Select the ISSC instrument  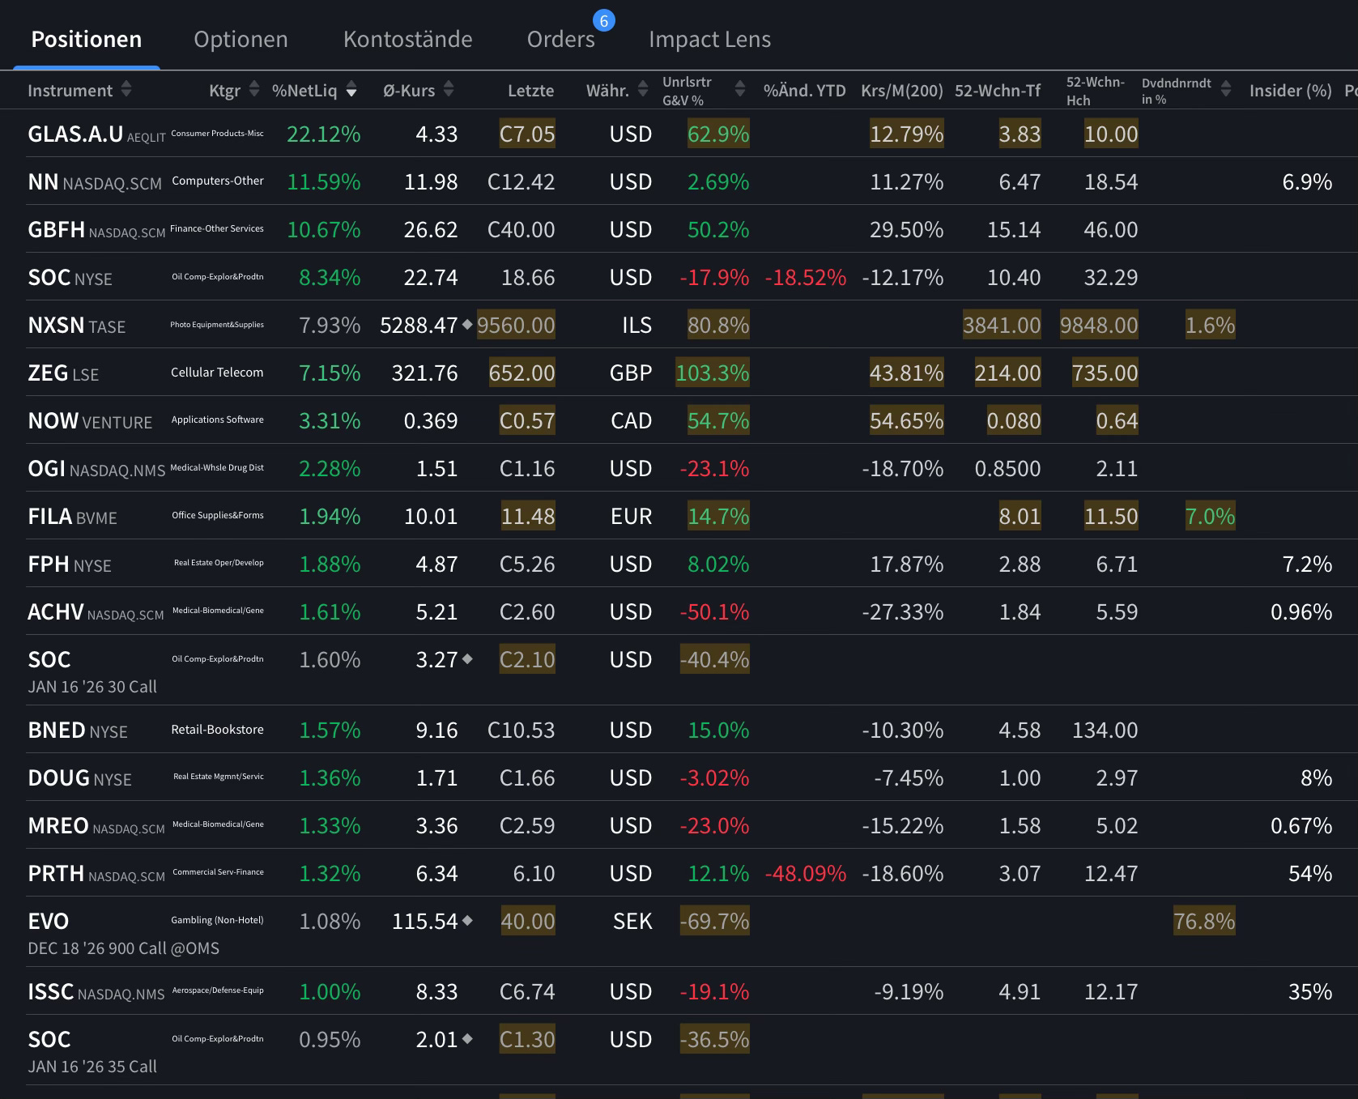[x=96, y=992]
